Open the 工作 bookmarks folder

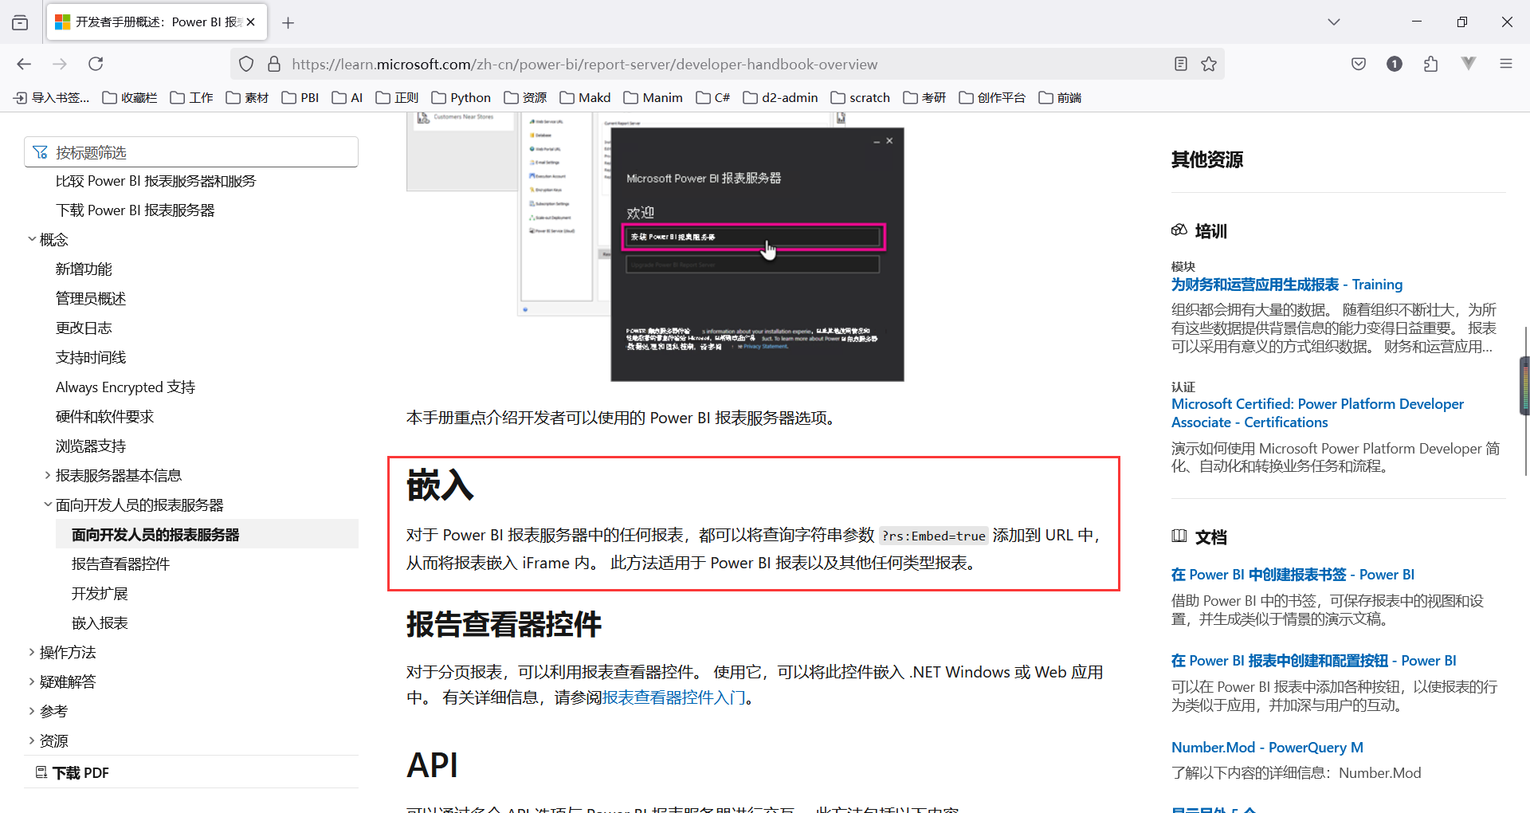click(191, 97)
